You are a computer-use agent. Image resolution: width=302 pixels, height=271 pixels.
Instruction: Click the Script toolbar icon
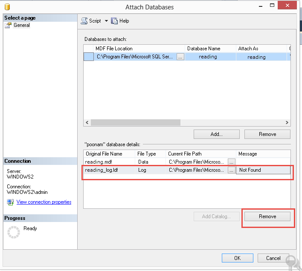(x=84, y=21)
